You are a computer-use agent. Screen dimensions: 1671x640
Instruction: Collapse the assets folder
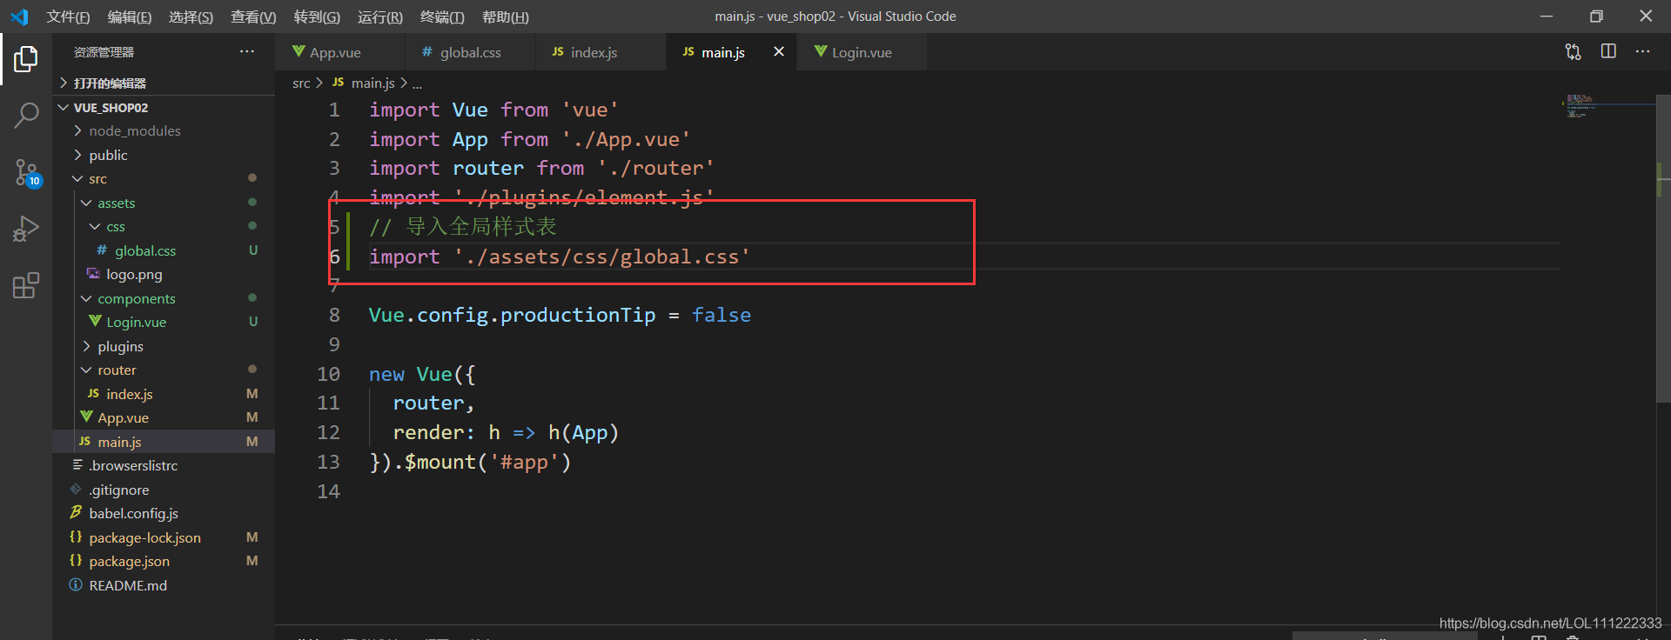(x=164, y=203)
